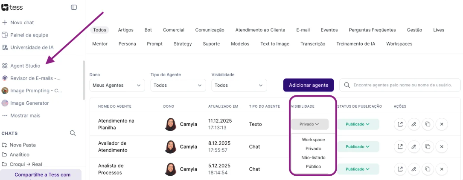Click the Image Generator agent avatar
Screen dimensions: 463x180
pos(5,103)
